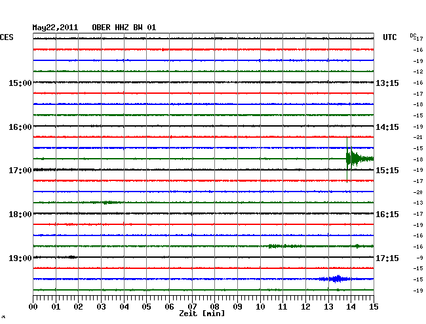Viewport: 426px width, 324px height.
Task: Click minute tick label 00
Action: 33,307
